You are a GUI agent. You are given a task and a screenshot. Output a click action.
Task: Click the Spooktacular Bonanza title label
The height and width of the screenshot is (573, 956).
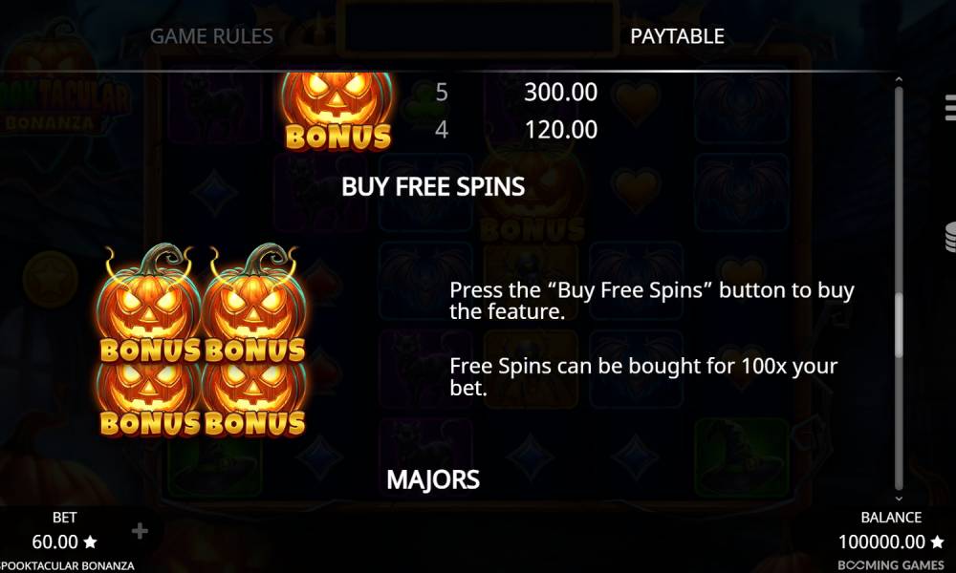click(67, 565)
